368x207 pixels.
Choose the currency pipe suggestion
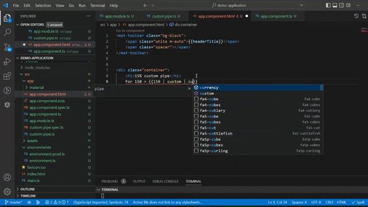[257, 87]
